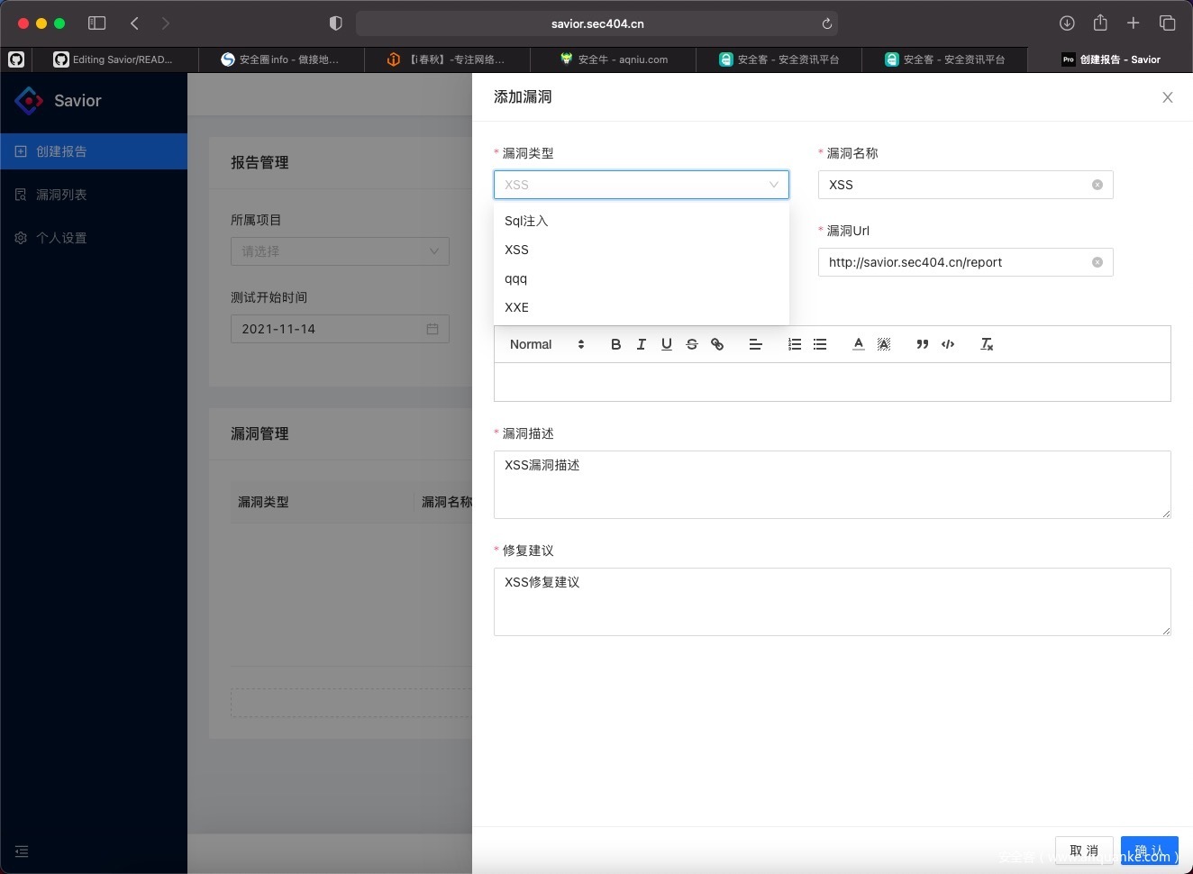Image resolution: width=1193 pixels, height=874 pixels.
Task: Click the 取消 cancel button
Action: (x=1084, y=851)
